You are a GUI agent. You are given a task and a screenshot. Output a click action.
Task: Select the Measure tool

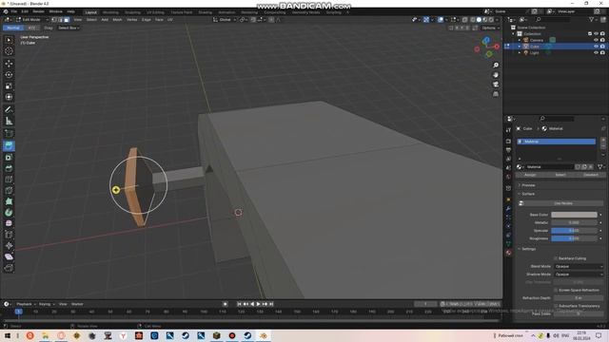click(x=9, y=121)
